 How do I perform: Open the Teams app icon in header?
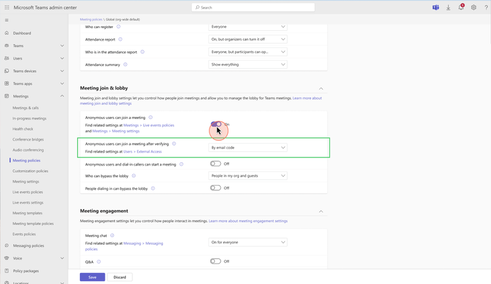coord(435,8)
